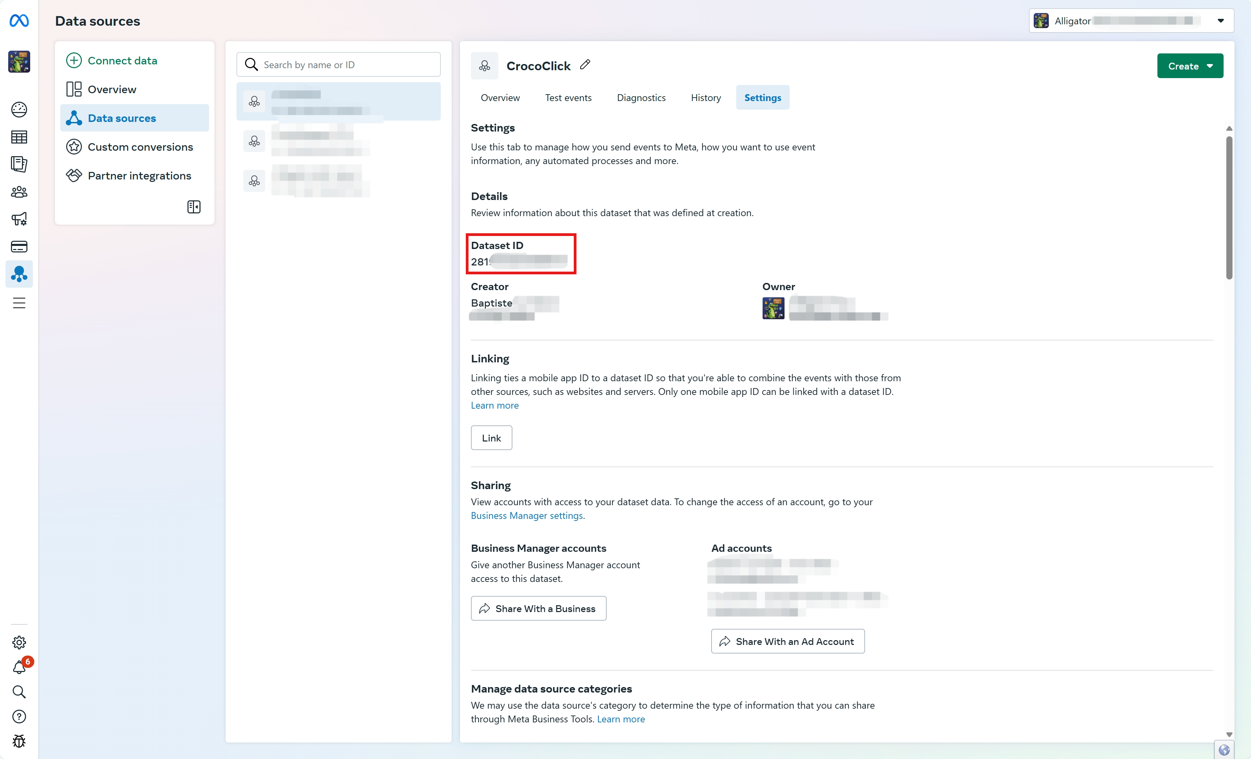Viewport: 1251px width, 759px height.
Task: Click the bug report icon
Action: coord(19,741)
